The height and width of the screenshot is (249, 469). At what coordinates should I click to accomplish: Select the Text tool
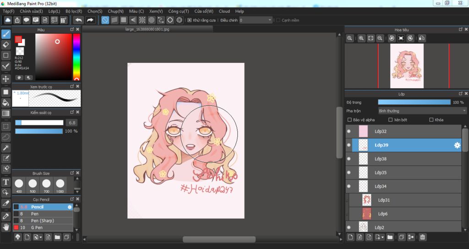coord(5,182)
